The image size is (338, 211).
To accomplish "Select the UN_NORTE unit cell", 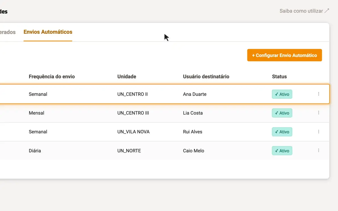I will (x=129, y=151).
